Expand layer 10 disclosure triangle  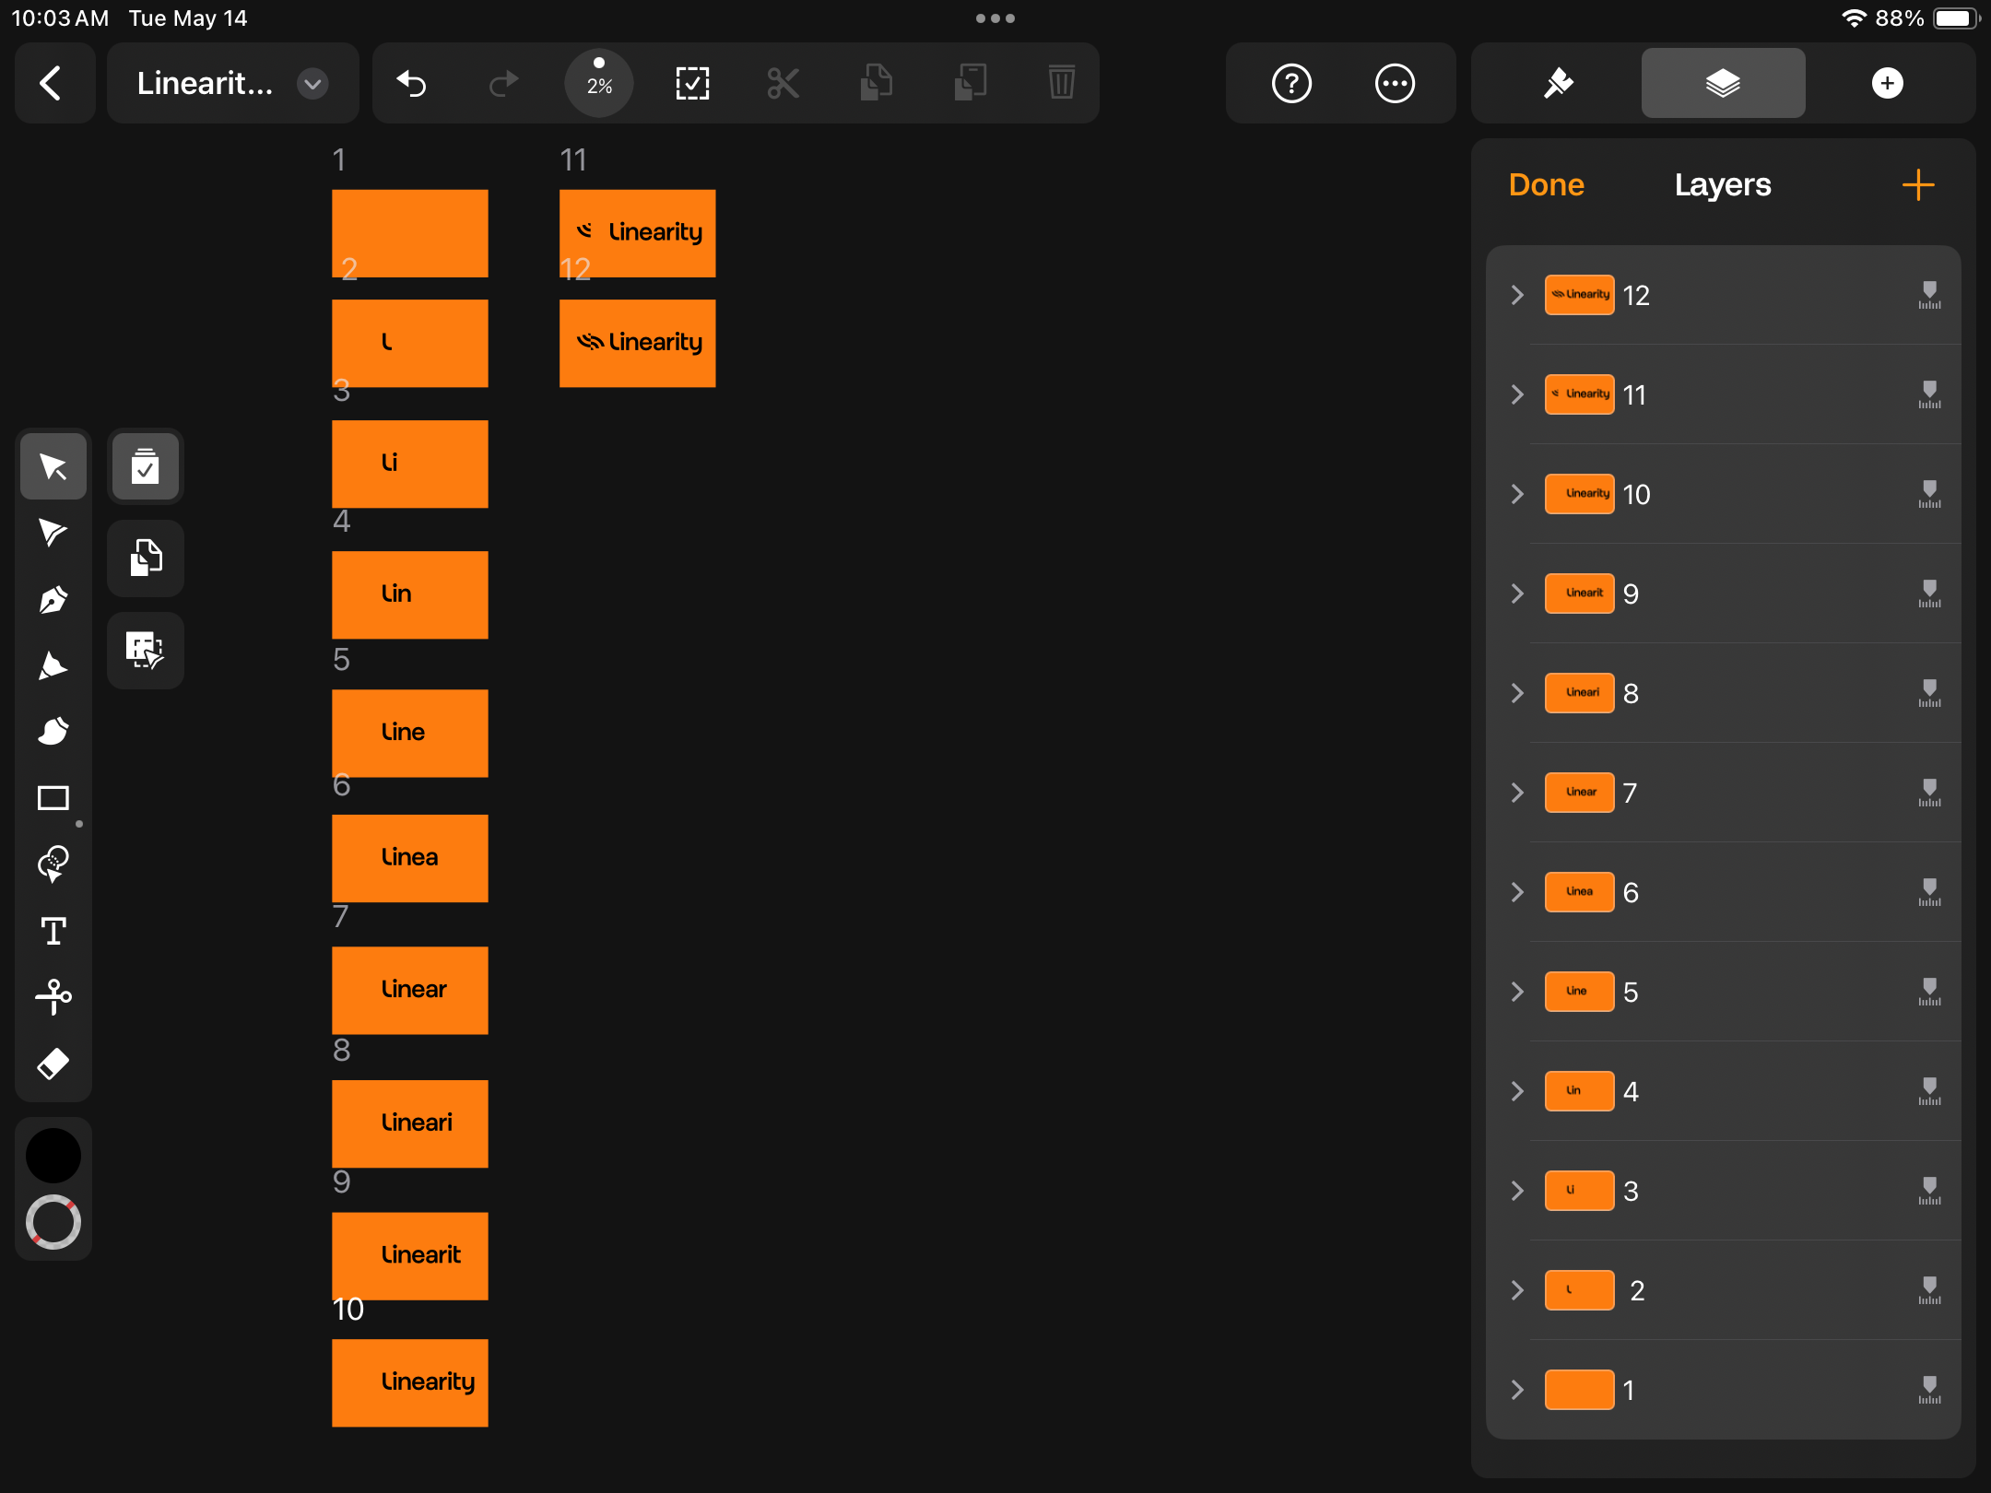1514,492
